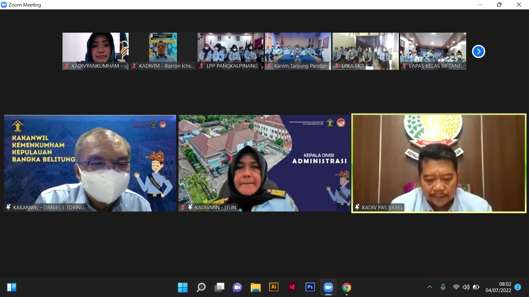The width and height of the screenshot is (529, 297).
Task: Click the KADIVMIN ITUN video tile
Action: coord(264,163)
